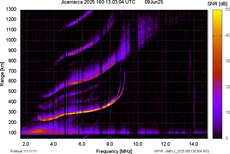
Task: Click frequency tick label "4.0"
Action: tap(54, 144)
